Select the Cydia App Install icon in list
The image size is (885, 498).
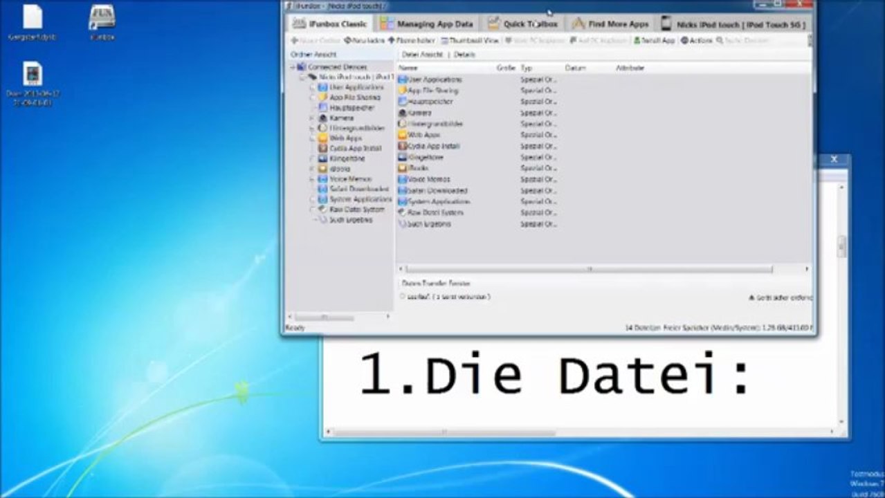403,146
